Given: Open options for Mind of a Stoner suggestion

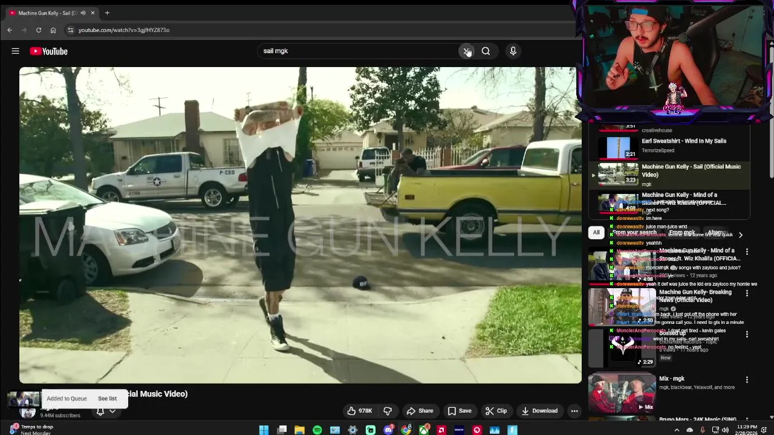Looking at the screenshot, I should click(747, 251).
